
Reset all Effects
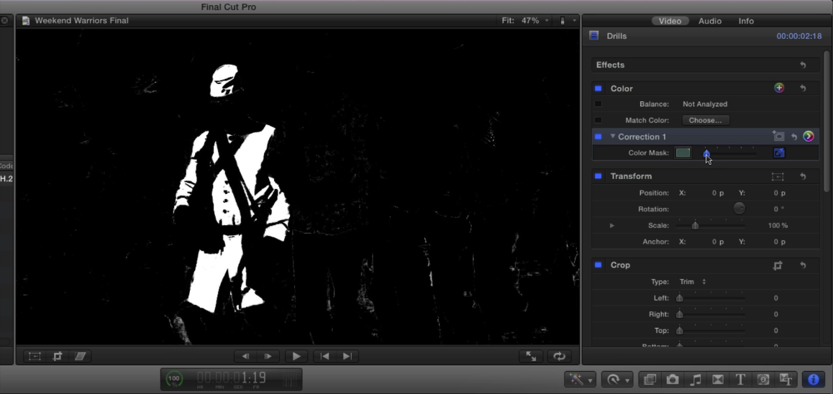(803, 65)
